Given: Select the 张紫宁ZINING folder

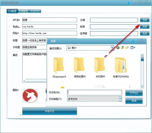Looking at the screenshot, I should tap(121, 68).
